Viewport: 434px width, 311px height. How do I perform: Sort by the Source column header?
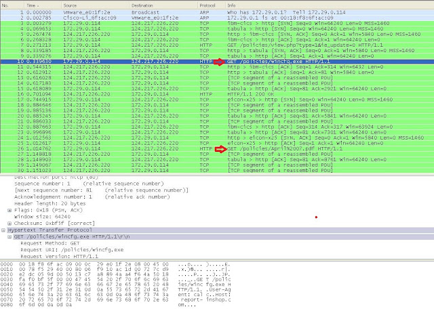pyautogui.click(x=95, y=5)
